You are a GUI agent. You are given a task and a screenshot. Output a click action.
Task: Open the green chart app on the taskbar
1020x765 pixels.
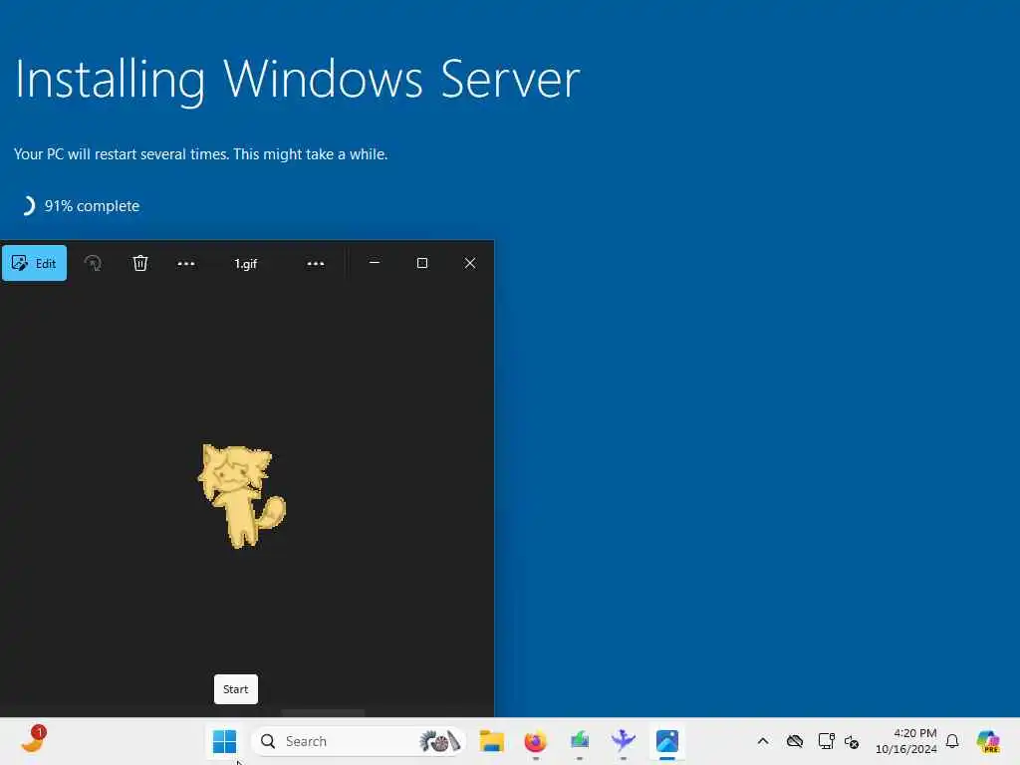[x=580, y=741]
